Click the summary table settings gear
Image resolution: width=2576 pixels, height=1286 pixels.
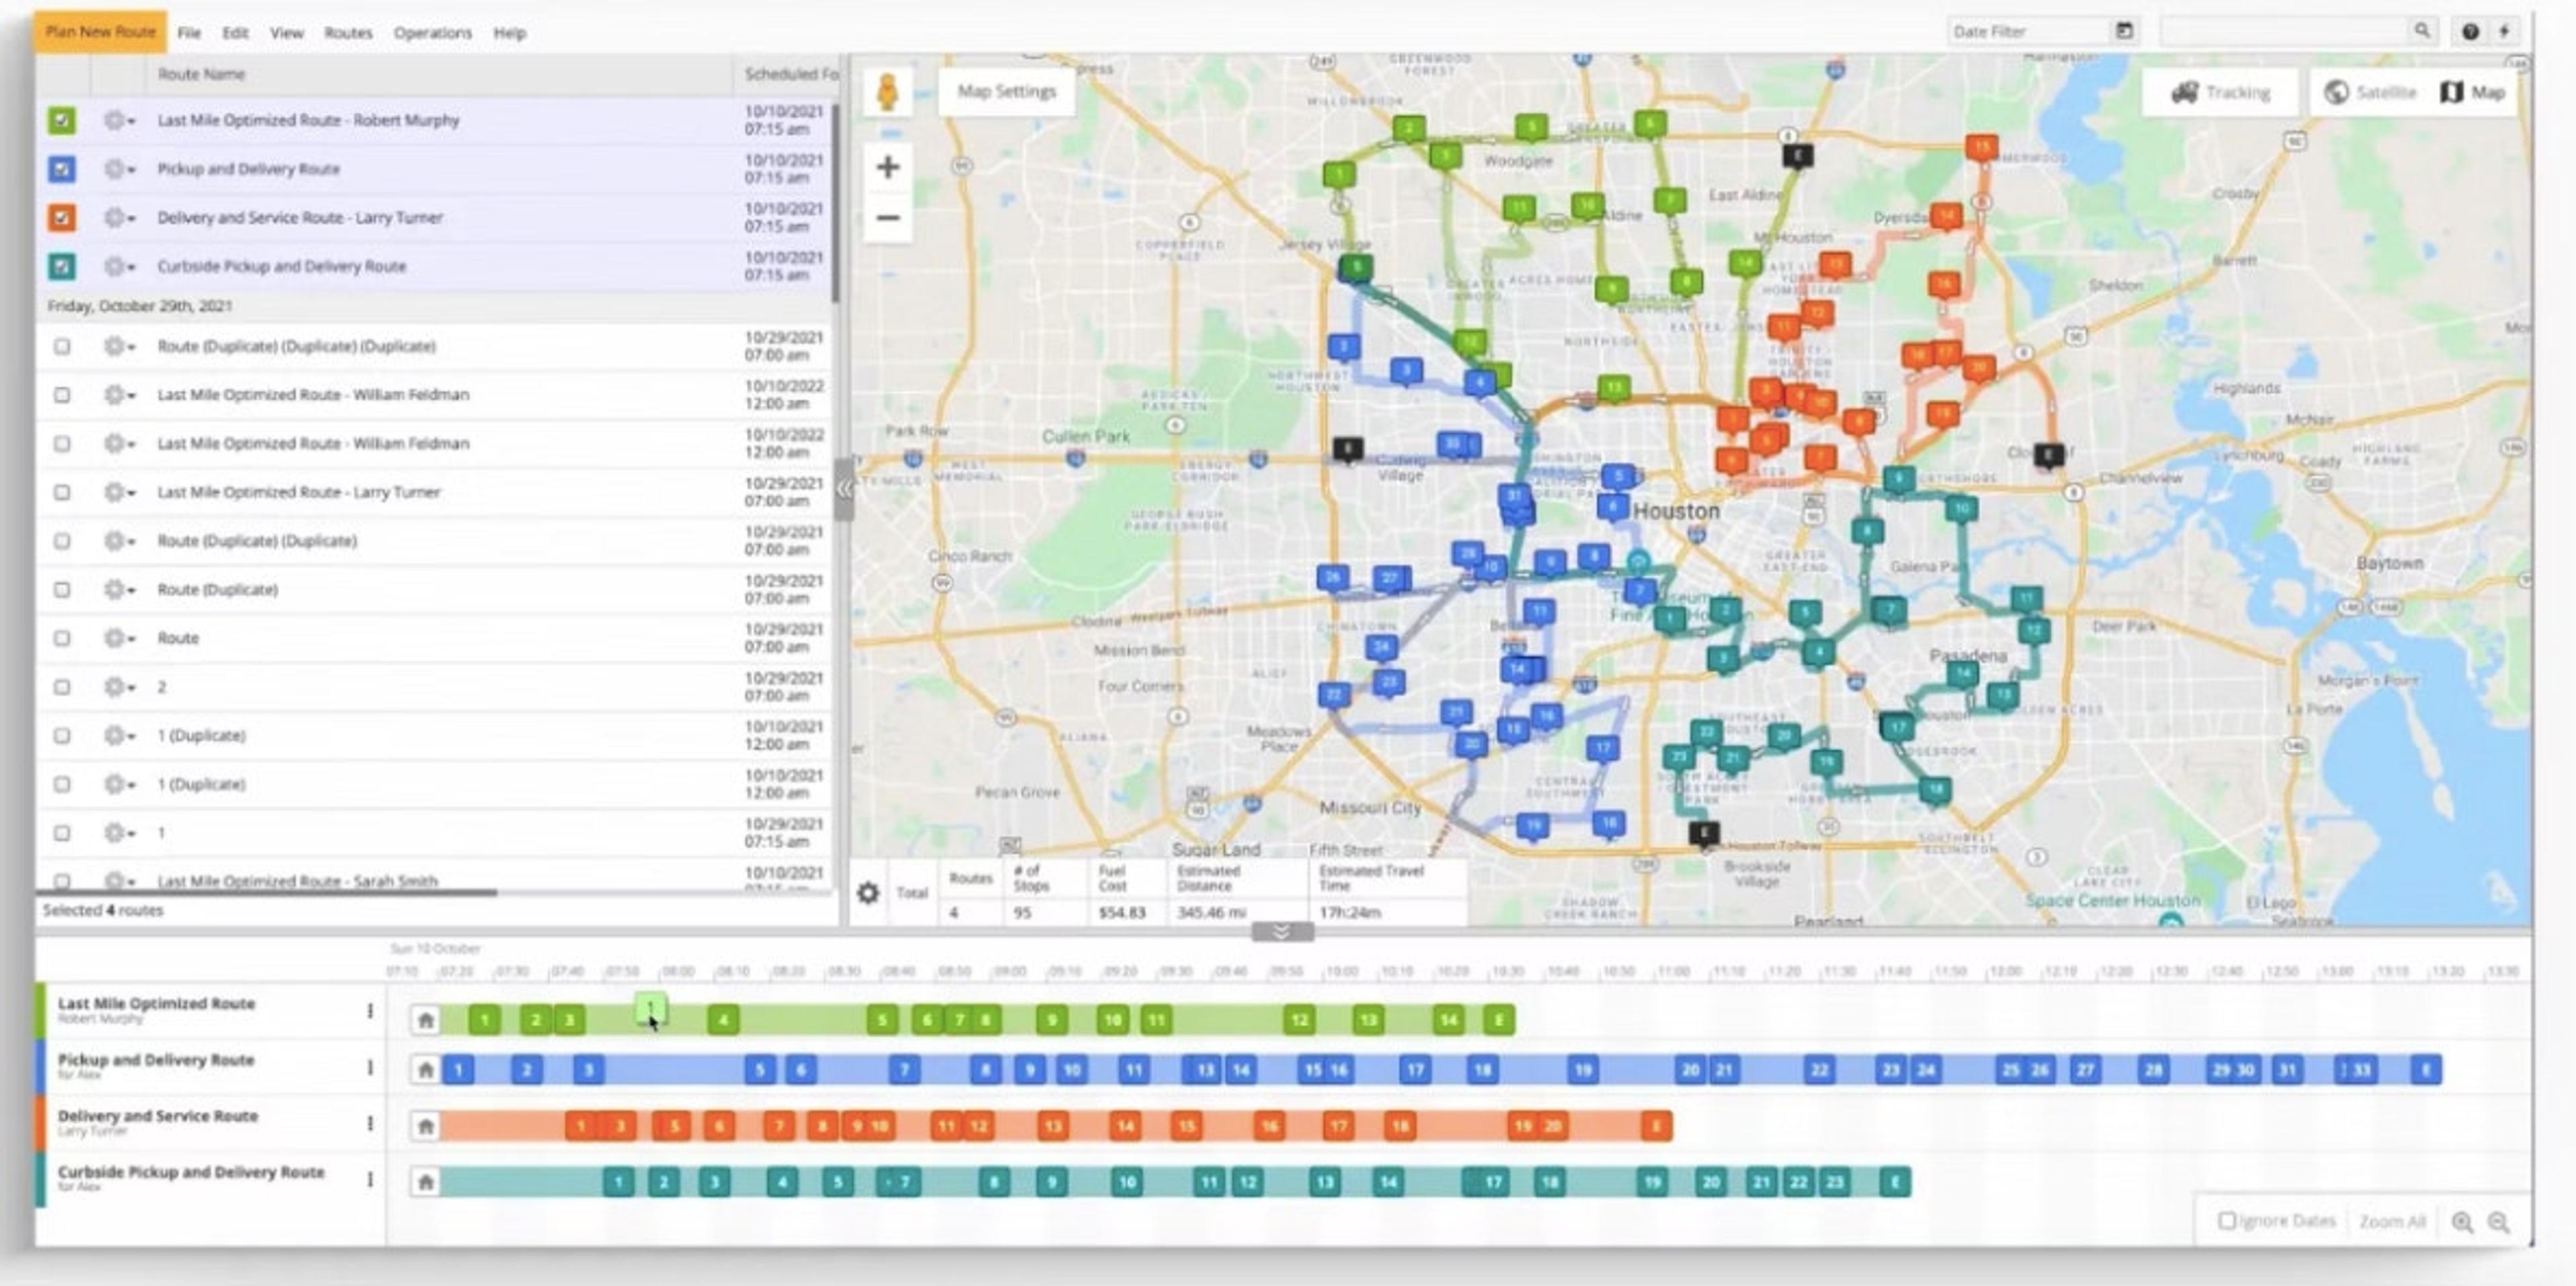pos(868,892)
